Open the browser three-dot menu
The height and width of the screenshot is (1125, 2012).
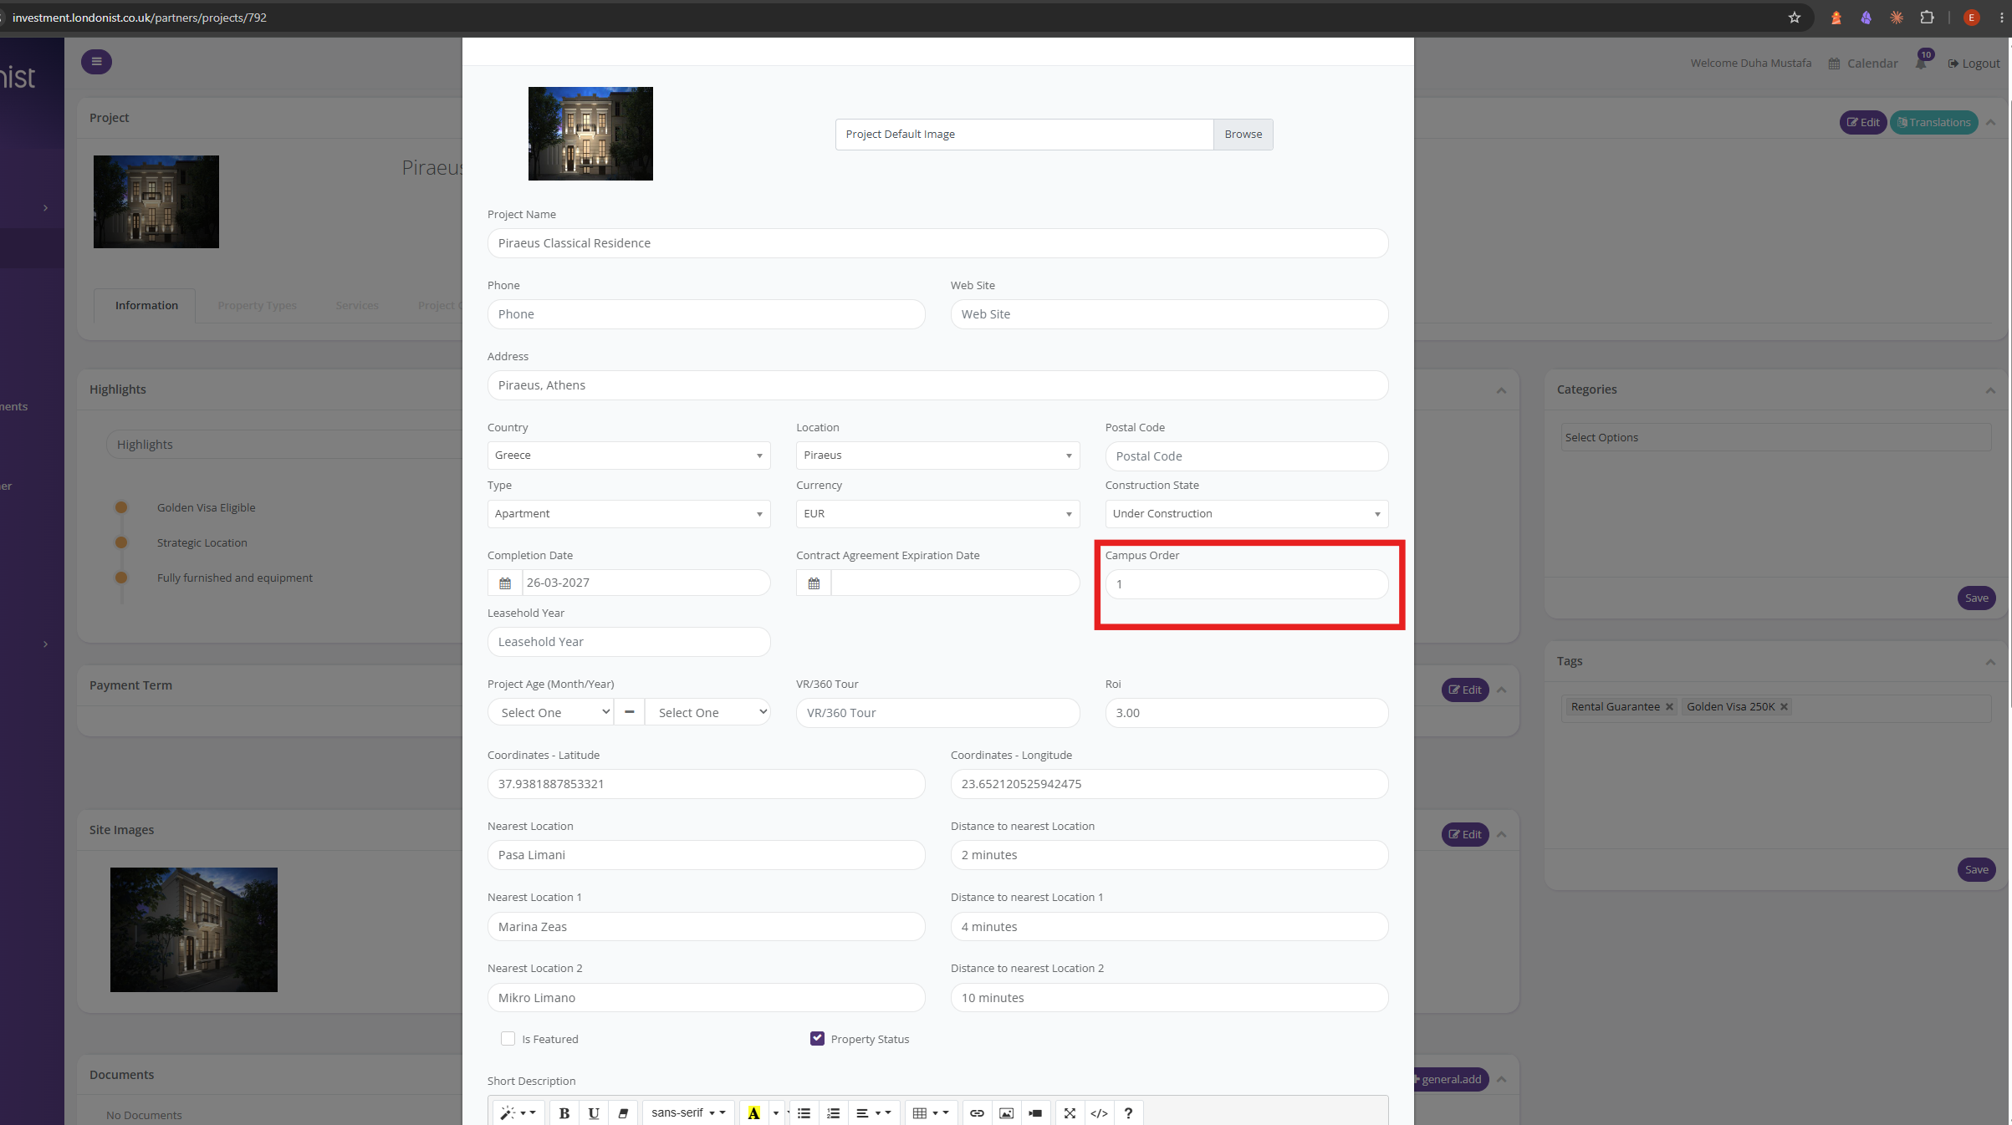[x=2002, y=18]
